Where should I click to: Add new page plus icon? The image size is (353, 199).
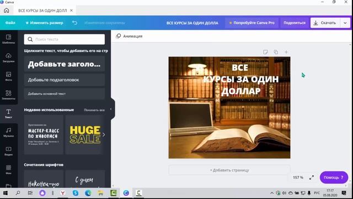coord(286,52)
